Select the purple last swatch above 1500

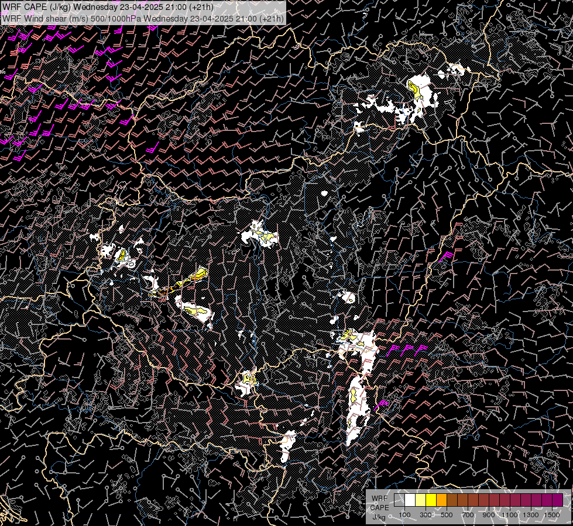point(558,500)
